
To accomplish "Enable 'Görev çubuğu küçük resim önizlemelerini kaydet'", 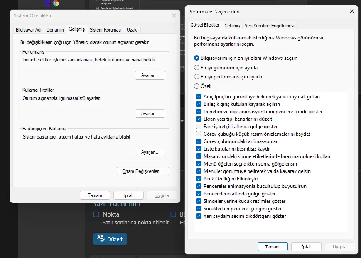I will pyautogui.click(x=199, y=134).
